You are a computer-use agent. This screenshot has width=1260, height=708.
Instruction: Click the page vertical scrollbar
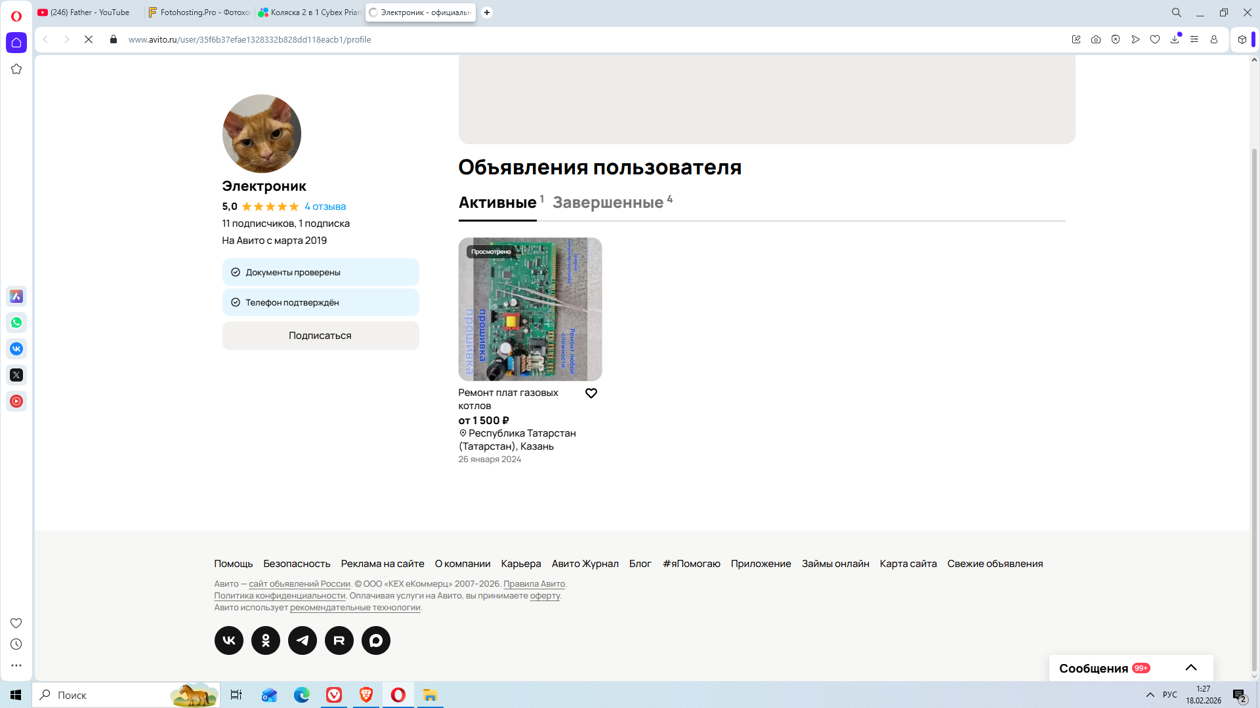pyautogui.click(x=1254, y=393)
